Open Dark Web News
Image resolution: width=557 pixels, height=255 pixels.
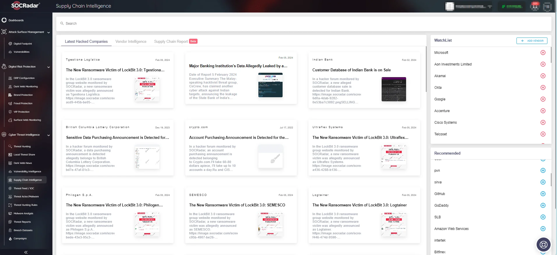(x=23, y=163)
